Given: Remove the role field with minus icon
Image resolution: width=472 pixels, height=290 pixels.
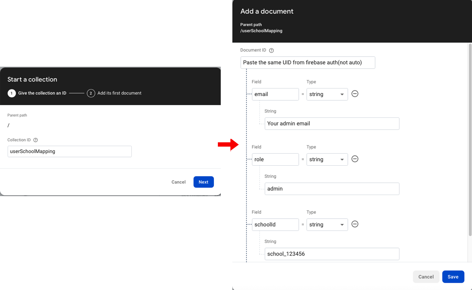Looking at the screenshot, I should coord(355,159).
